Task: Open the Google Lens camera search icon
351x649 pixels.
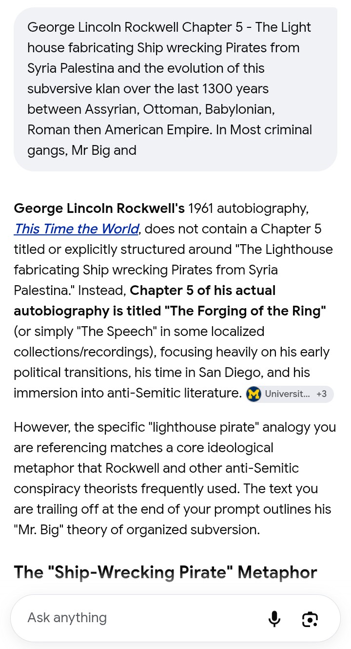Action: (x=310, y=619)
